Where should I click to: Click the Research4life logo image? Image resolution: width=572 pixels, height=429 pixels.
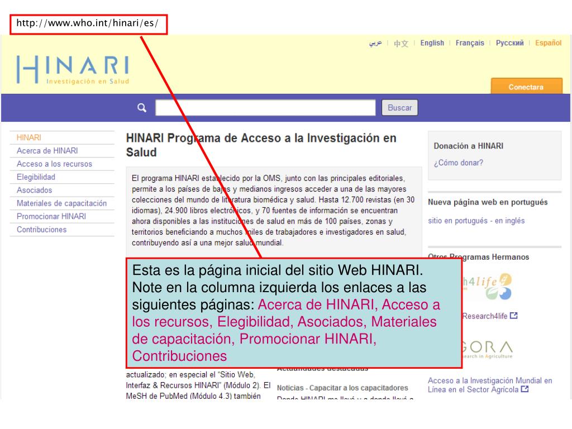487,287
